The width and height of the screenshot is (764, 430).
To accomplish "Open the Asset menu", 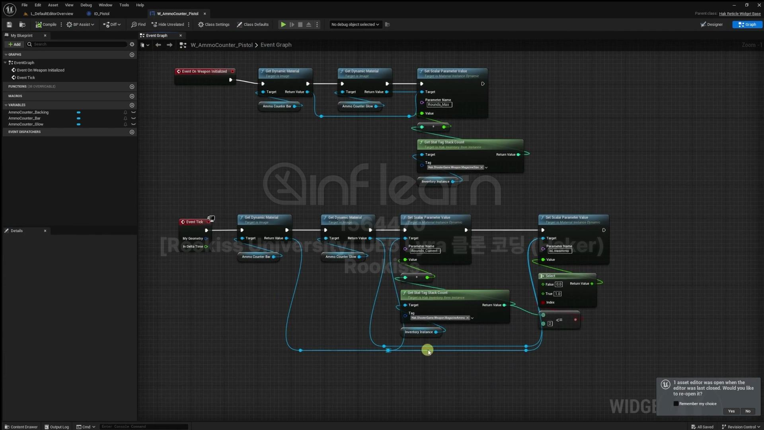I will [53, 5].
